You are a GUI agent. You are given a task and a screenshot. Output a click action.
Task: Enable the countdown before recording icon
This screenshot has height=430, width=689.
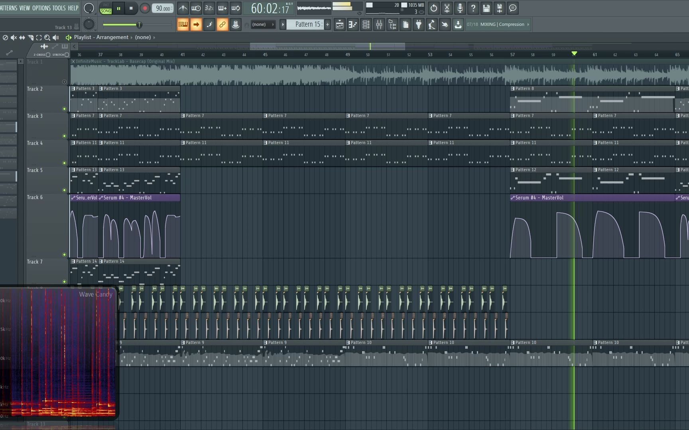[x=209, y=8]
